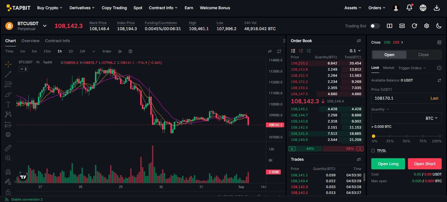Open the Orders dropdown
447x202 pixels.
[x=377, y=8]
